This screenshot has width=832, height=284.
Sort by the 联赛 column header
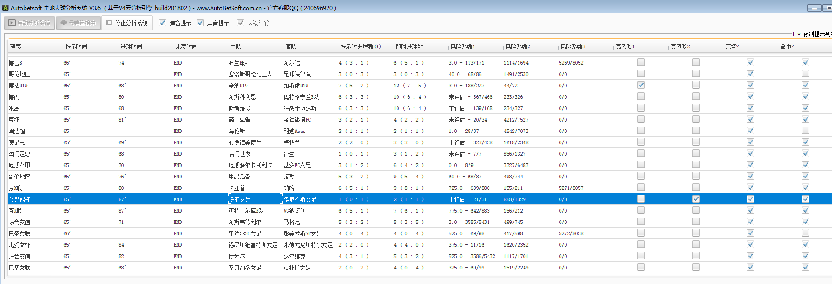tap(16, 46)
